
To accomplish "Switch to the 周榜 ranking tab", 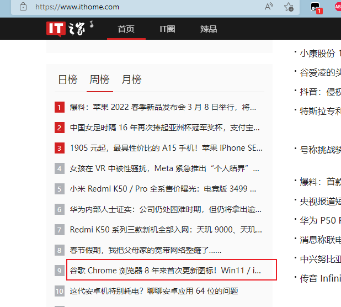I will point(100,80).
